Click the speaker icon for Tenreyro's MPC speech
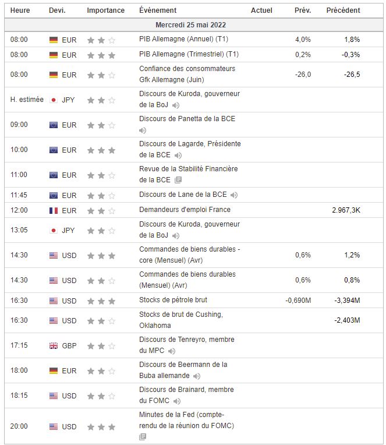Viewport: 386px width, 445px height. (x=171, y=351)
